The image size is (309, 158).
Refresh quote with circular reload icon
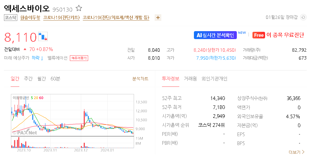click(x=303, y=17)
